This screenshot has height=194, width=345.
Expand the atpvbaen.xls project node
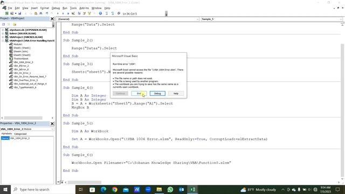3,30
